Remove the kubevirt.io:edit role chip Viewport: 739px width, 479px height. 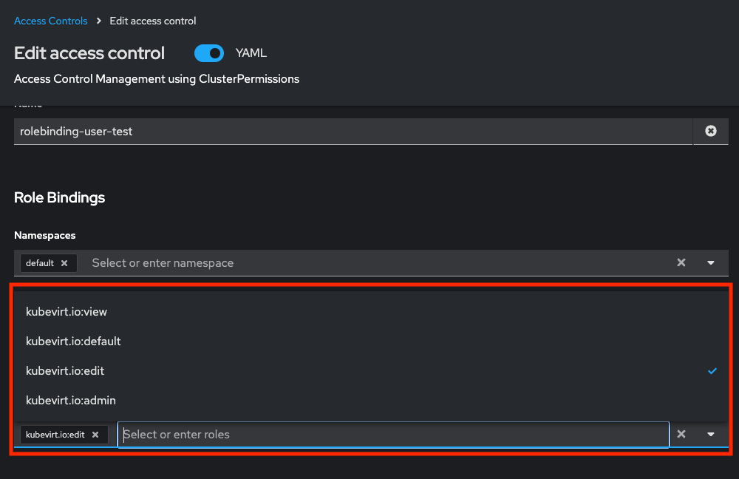[x=95, y=435]
